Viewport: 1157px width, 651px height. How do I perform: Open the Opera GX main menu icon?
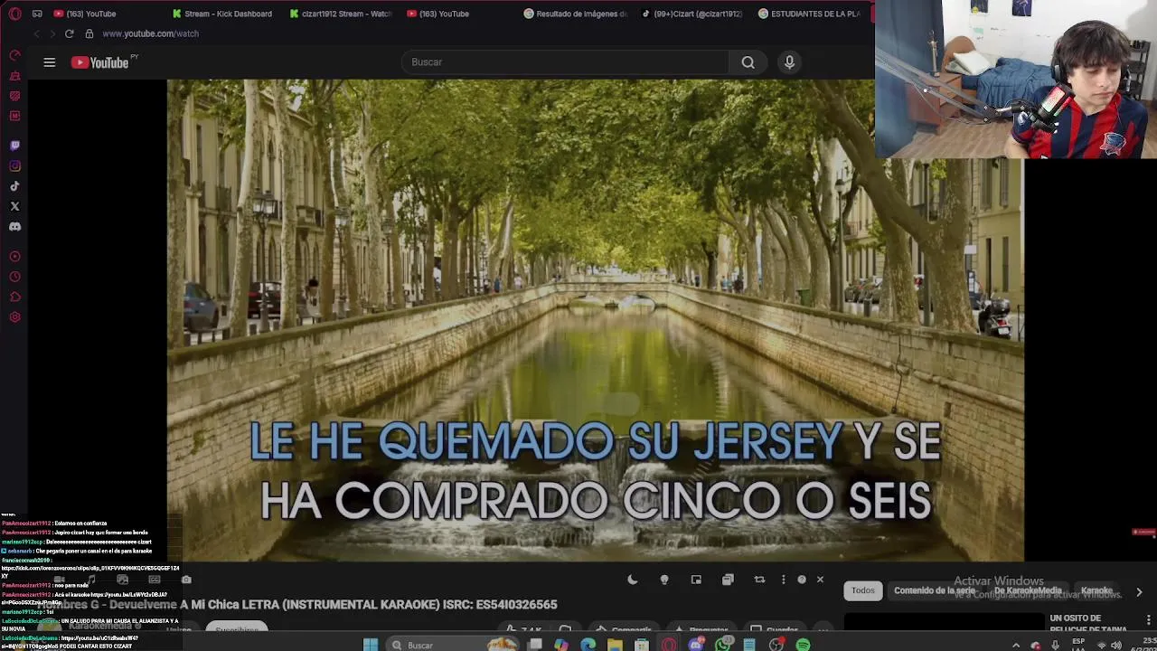tap(13, 14)
